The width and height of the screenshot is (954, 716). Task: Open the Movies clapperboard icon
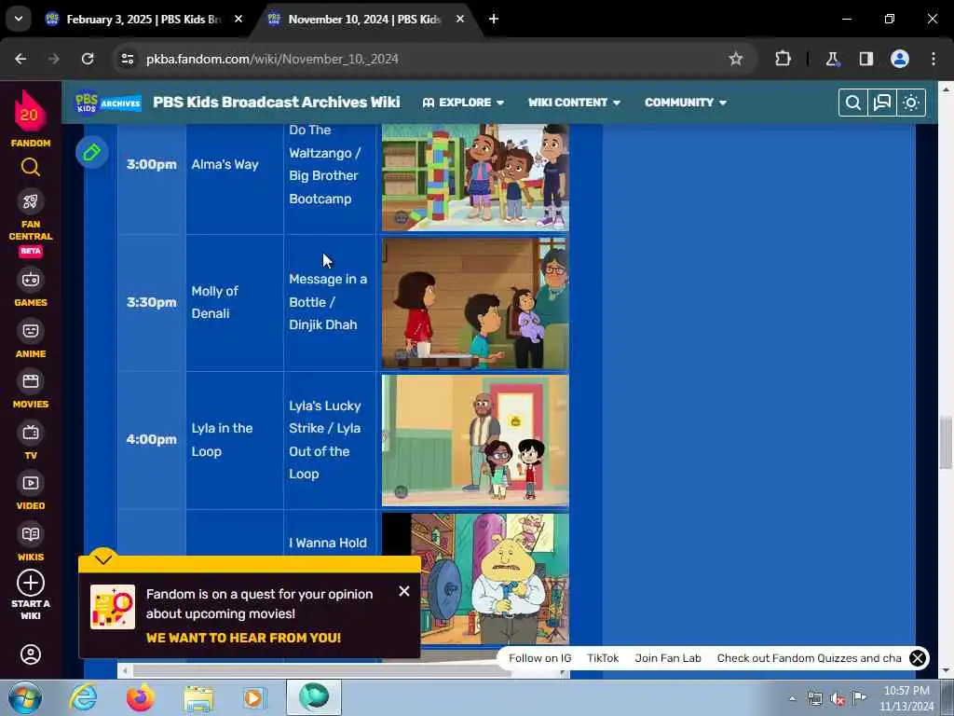point(31,381)
